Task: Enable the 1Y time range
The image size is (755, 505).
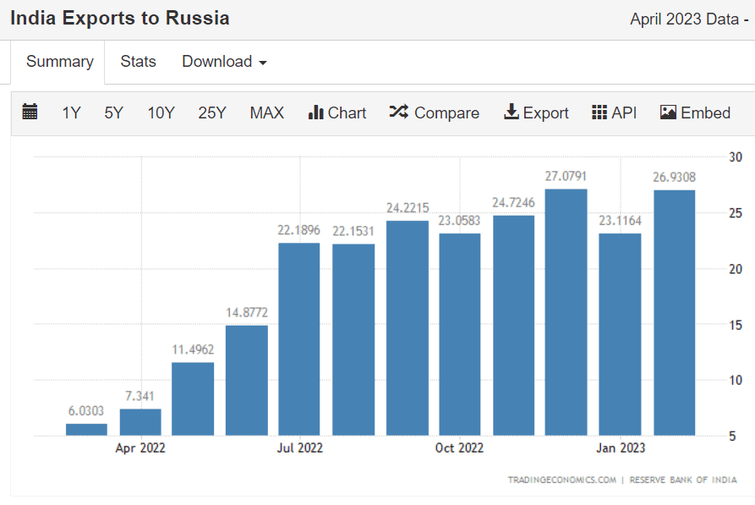Action: (71, 112)
